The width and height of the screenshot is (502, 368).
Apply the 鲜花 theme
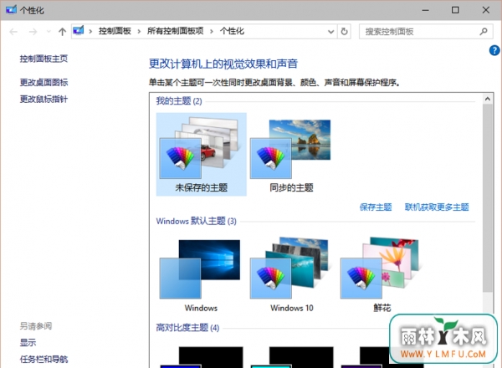click(x=382, y=275)
